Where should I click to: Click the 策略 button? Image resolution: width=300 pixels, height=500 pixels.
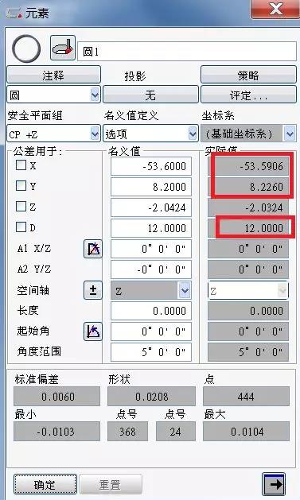(x=248, y=75)
